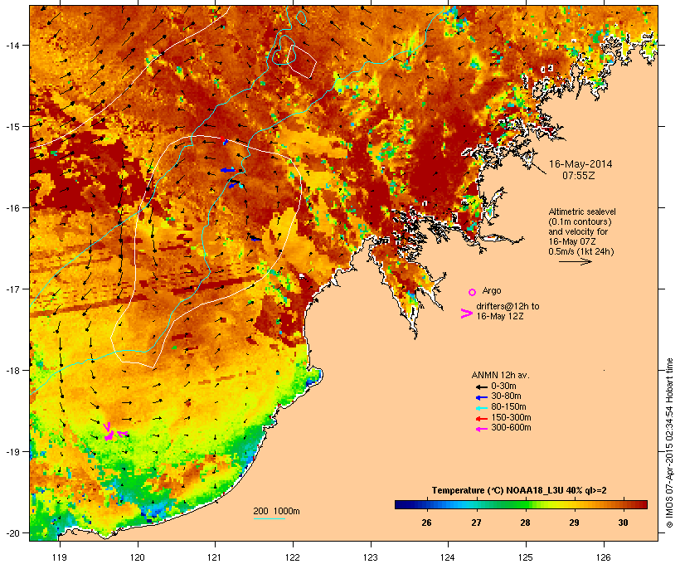Click the time label 07:55Z
The width and height of the screenshot is (680, 564).
(578, 176)
